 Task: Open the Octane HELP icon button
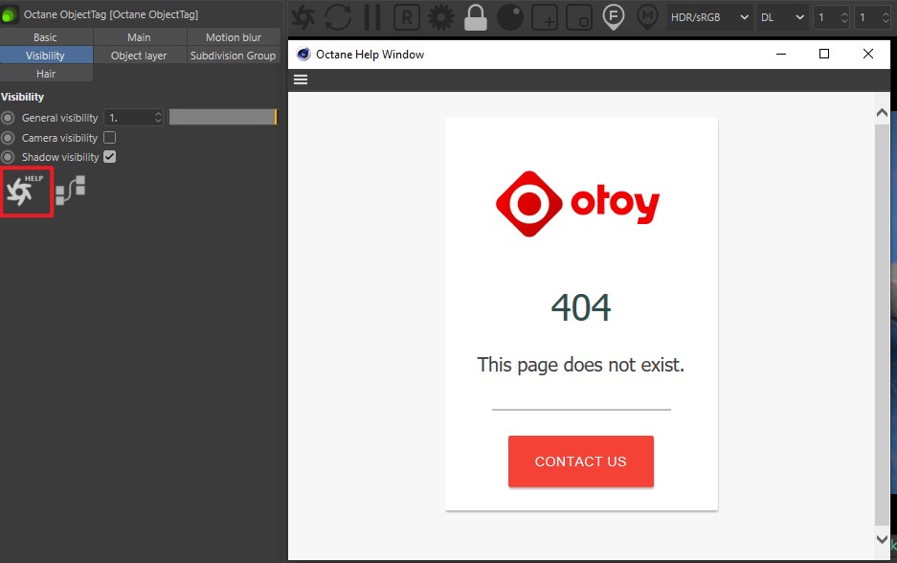click(26, 191)
